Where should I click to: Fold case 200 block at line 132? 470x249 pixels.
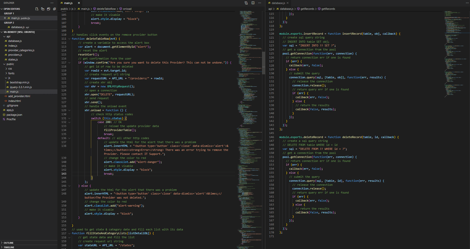click(x=69, y=122)
